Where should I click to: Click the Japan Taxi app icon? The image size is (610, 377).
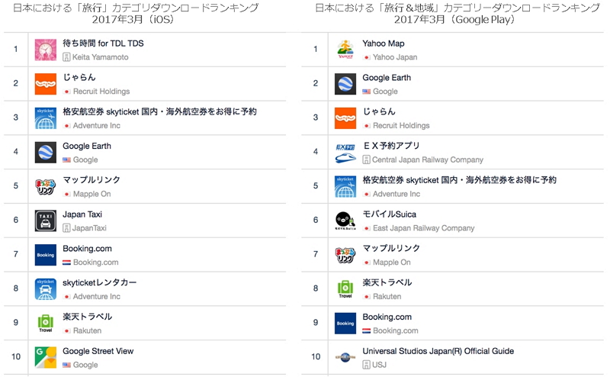click(46, 221)
